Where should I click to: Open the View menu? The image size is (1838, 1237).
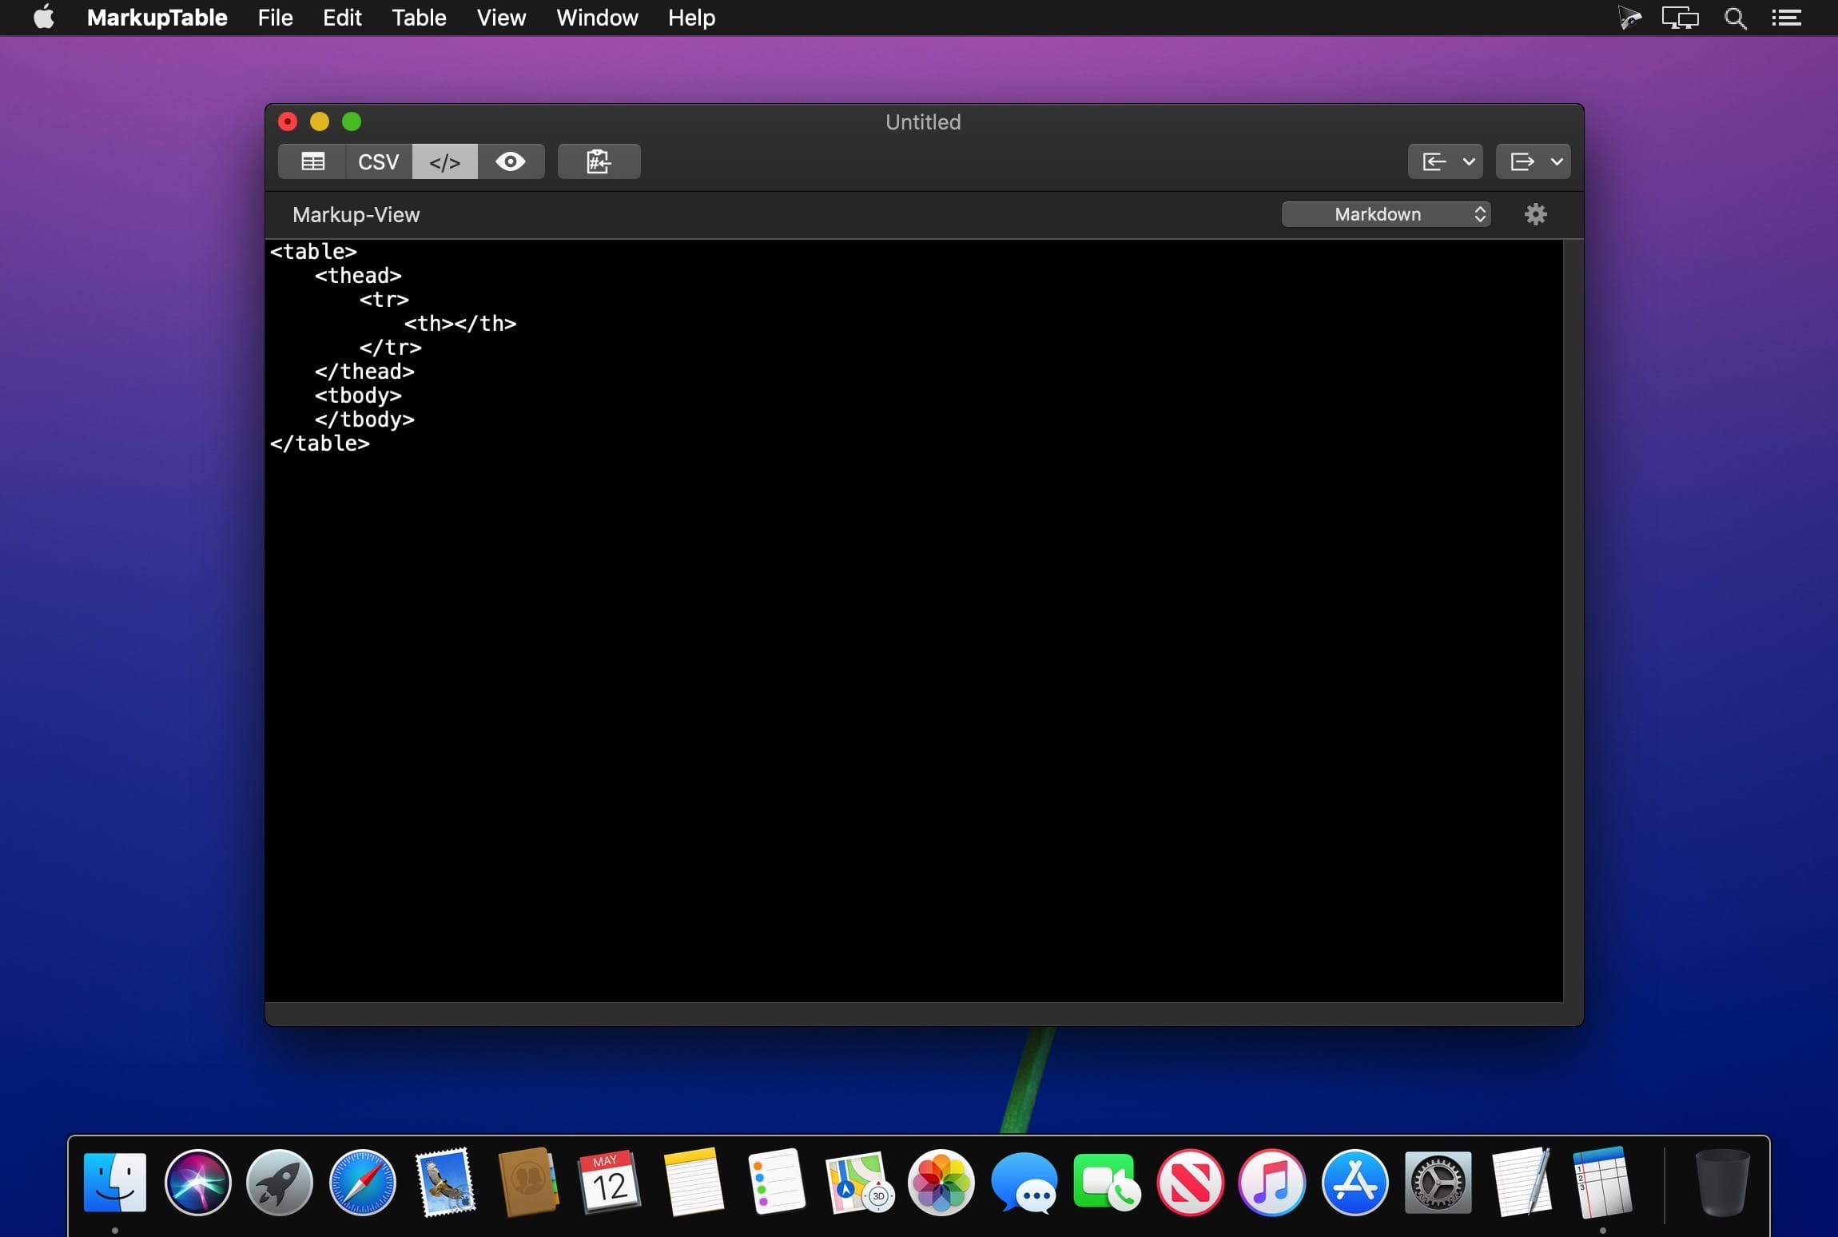501,18
